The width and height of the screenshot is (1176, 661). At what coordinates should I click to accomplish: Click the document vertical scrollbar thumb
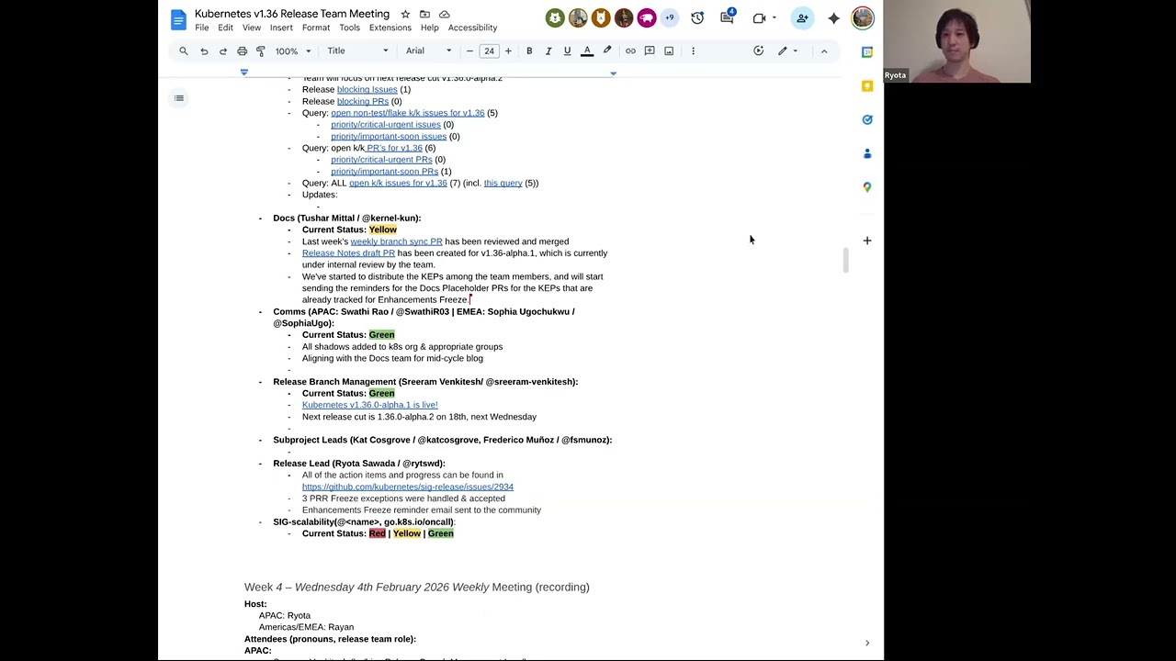point(845,261)
